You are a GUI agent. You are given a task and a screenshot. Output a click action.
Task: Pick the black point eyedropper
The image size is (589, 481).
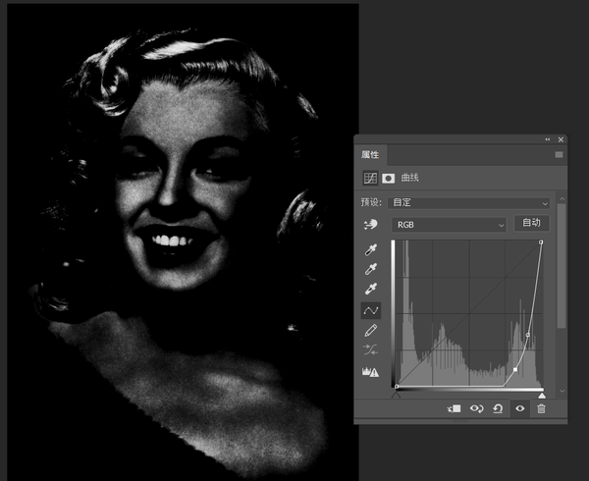(371, 249)
